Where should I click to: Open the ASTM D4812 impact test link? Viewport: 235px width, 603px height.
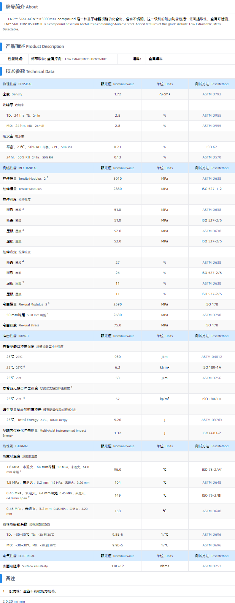211,357
